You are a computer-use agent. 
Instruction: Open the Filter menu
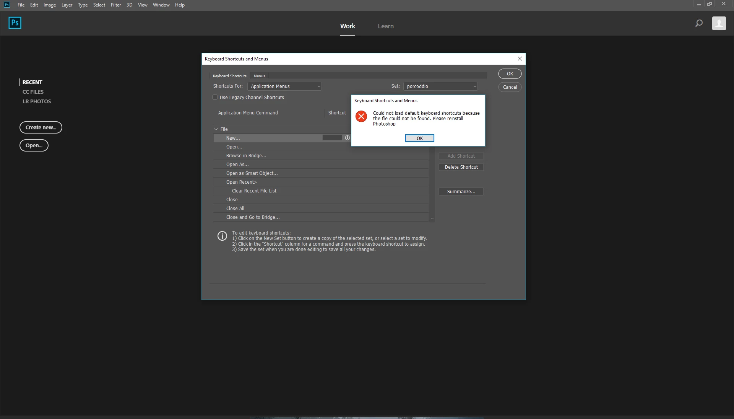point(115,5)
